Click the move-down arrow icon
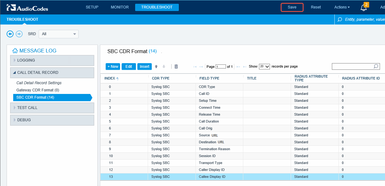Viewport: 385px width, 186px height. tap(164, 66)
